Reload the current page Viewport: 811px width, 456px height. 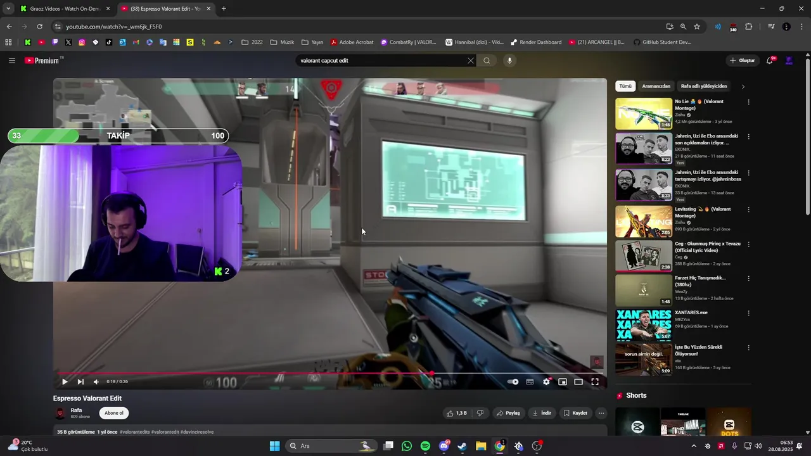[x=40, y=27]
